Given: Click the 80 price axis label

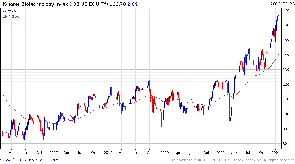Looking at the screenshot, I should click(x=285, y=144).
